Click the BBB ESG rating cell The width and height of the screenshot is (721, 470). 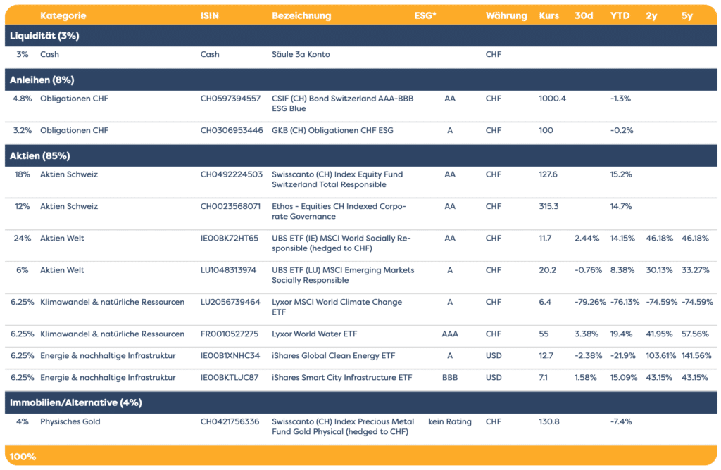pyautogui.click(x=450, y=378)
